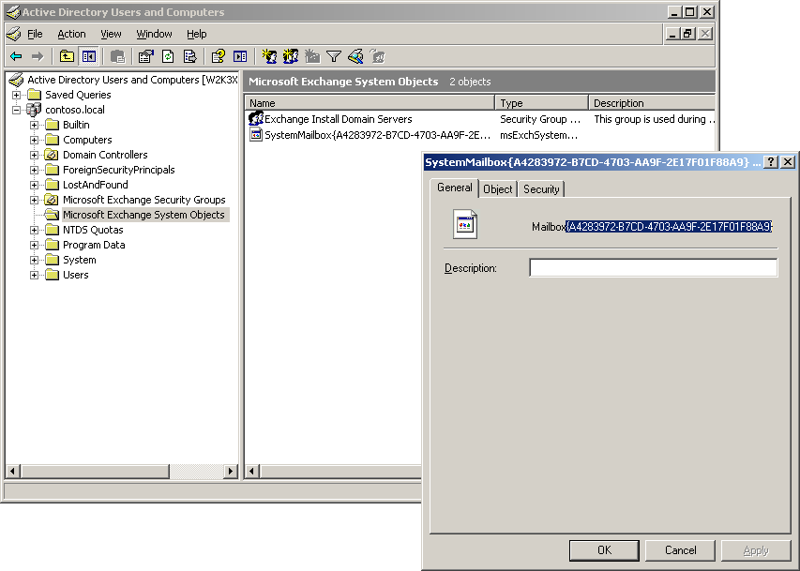Open the View menu
This screenshot has width=800, height=571.
pos(111,34)
